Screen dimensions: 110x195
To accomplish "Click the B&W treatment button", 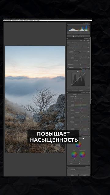I will 84,41.
